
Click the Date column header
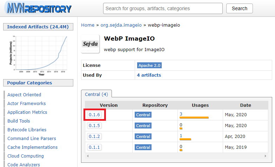click(x=246, y=105)
